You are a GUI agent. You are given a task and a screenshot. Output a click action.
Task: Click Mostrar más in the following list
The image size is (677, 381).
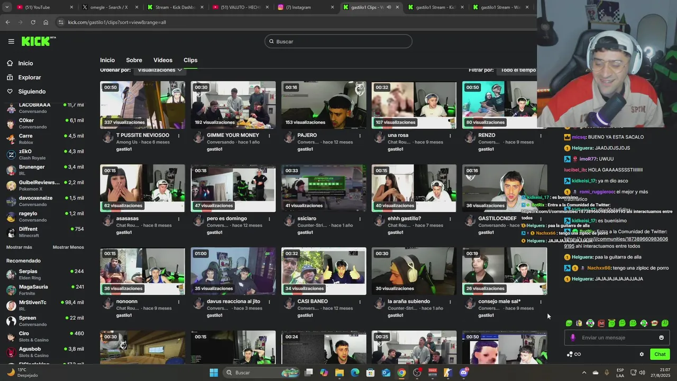pyautogui.click(x=19, y=247)
